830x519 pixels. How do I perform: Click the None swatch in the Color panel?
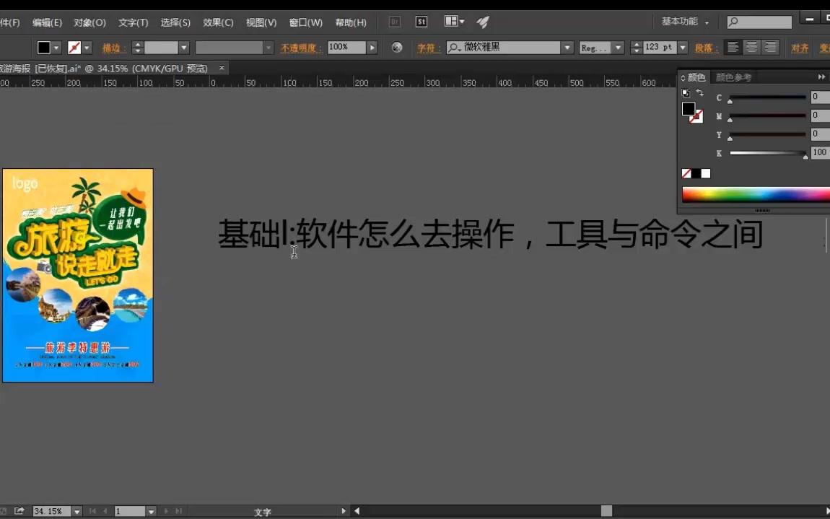pos(686,173)
